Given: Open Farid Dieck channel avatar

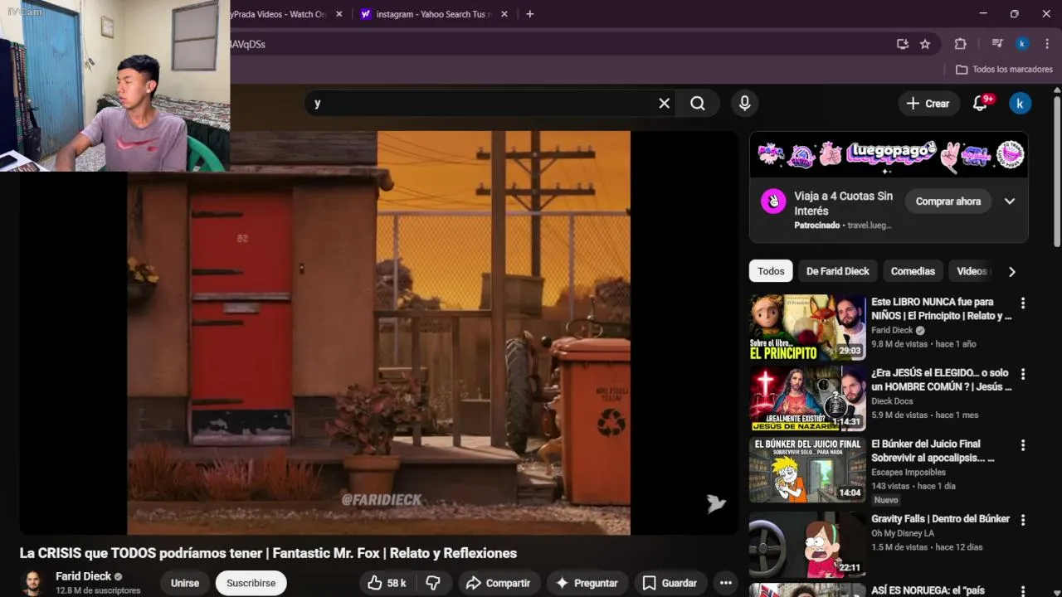Looking at the screenshot, I should 33,582.
